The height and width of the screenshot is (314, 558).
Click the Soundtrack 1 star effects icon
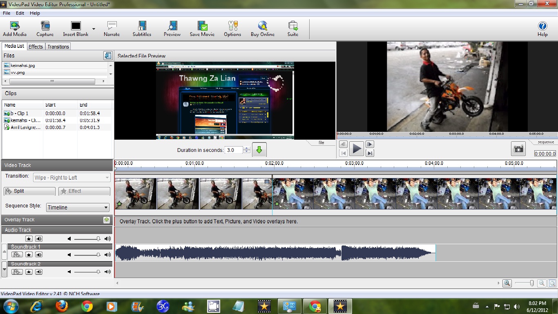[x=29, y=254]
